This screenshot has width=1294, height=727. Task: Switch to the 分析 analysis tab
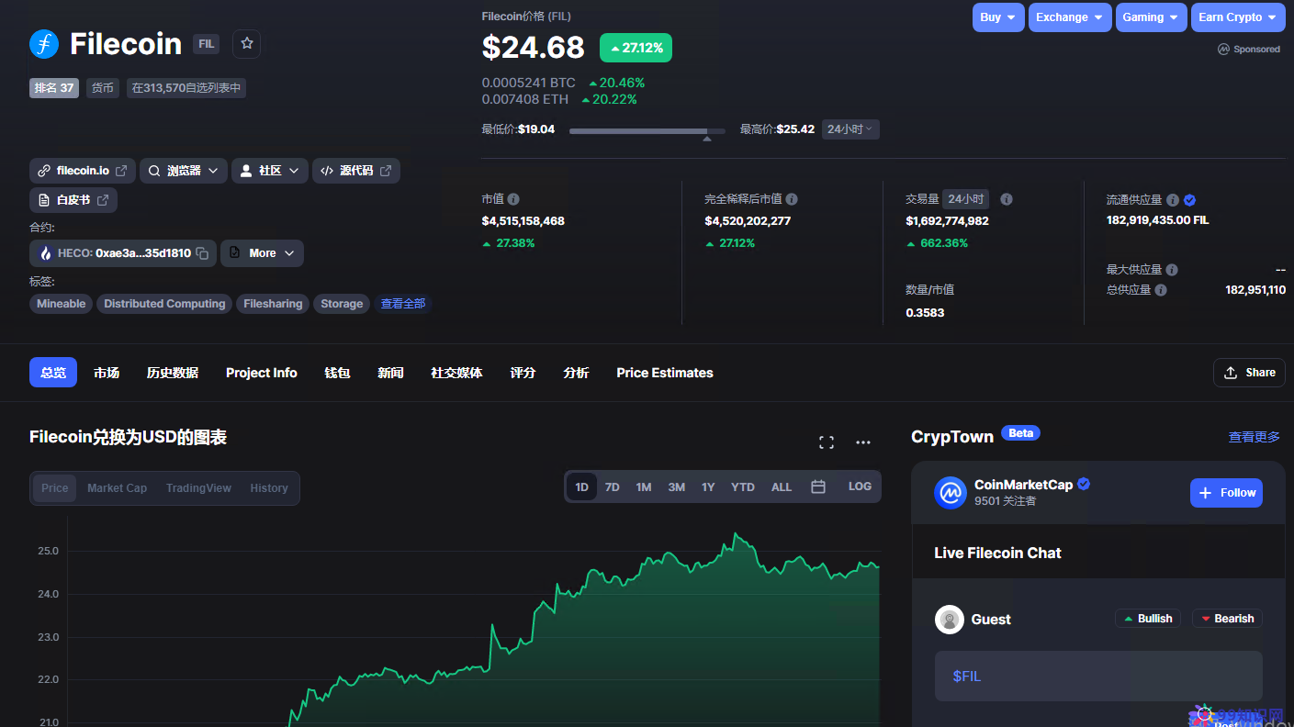click(x=576, y=373)
